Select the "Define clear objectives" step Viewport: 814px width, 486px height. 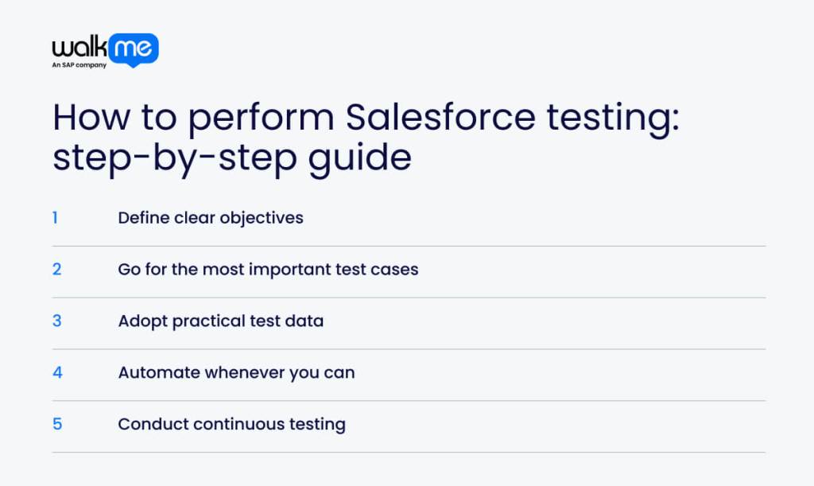coord(211,217)
